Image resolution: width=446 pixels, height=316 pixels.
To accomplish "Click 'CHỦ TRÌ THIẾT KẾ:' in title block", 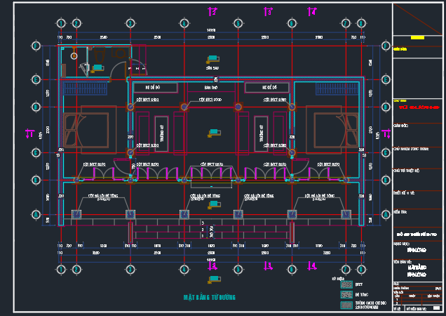I will pos(407,171).
